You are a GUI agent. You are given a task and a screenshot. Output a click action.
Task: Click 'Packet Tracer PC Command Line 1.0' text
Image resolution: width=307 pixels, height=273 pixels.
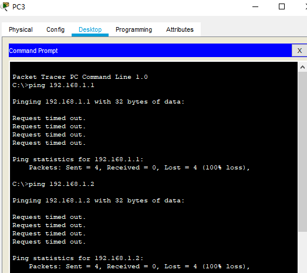click(x=80, y=76)
